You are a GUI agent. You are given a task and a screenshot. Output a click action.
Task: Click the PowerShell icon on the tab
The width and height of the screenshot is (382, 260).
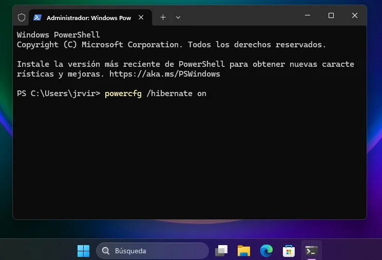(x=37, y=17)
